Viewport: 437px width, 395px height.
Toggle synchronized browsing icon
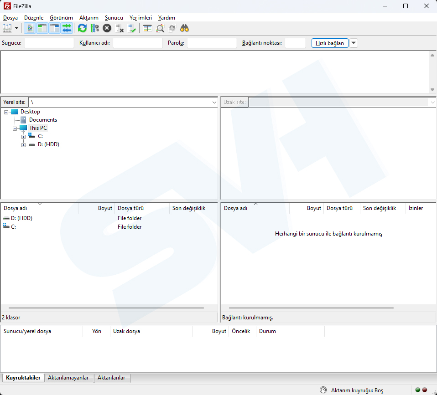click(x=172, y=28)
